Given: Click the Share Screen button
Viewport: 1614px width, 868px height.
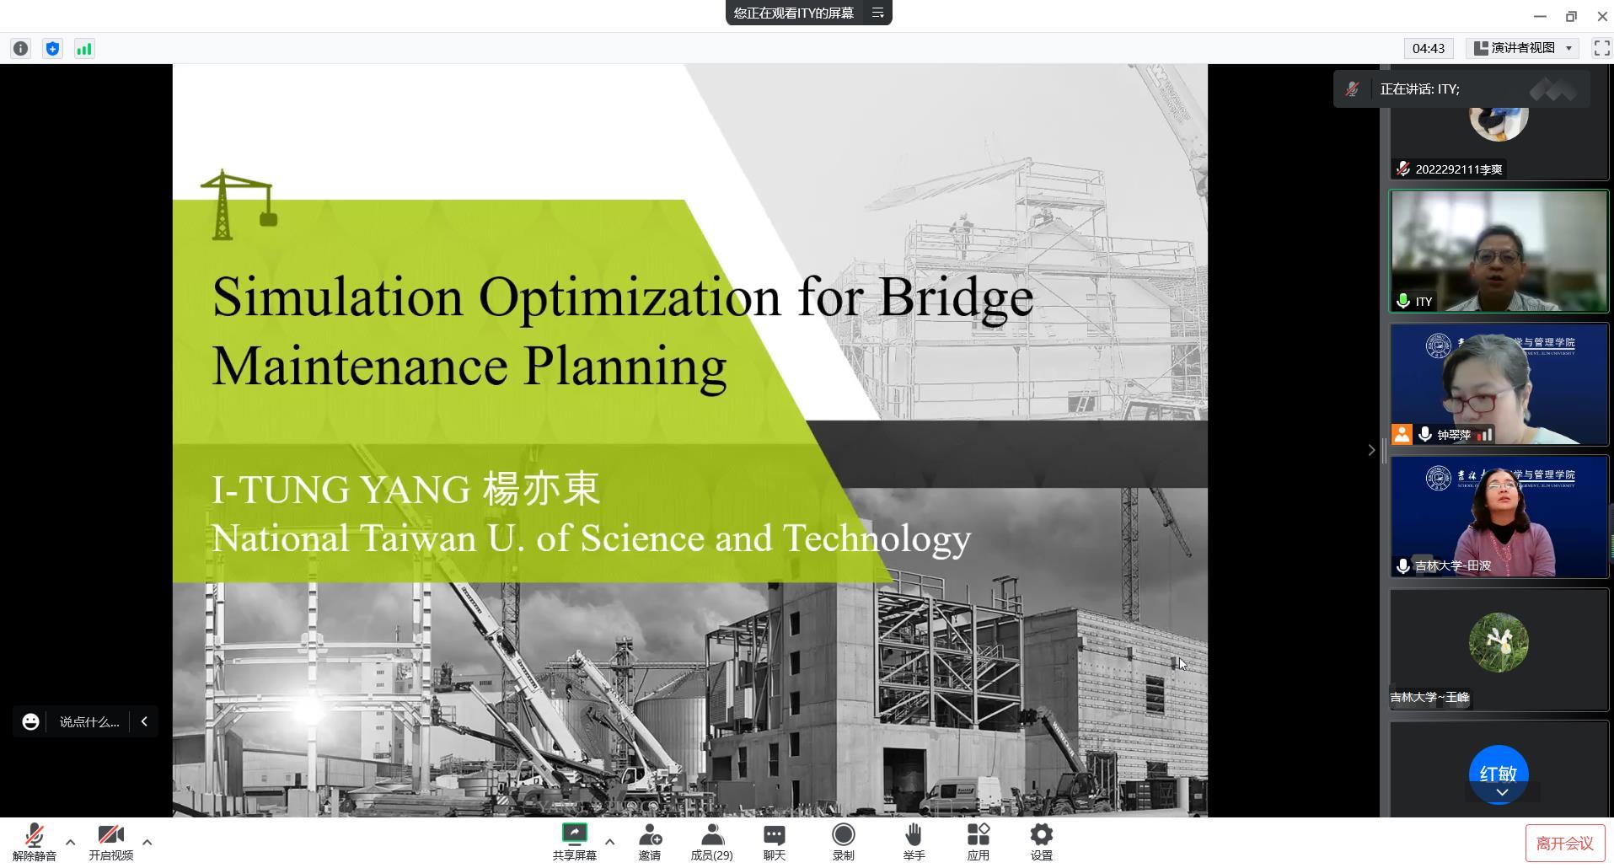Looking at the screenshot, I should [574, 842].
